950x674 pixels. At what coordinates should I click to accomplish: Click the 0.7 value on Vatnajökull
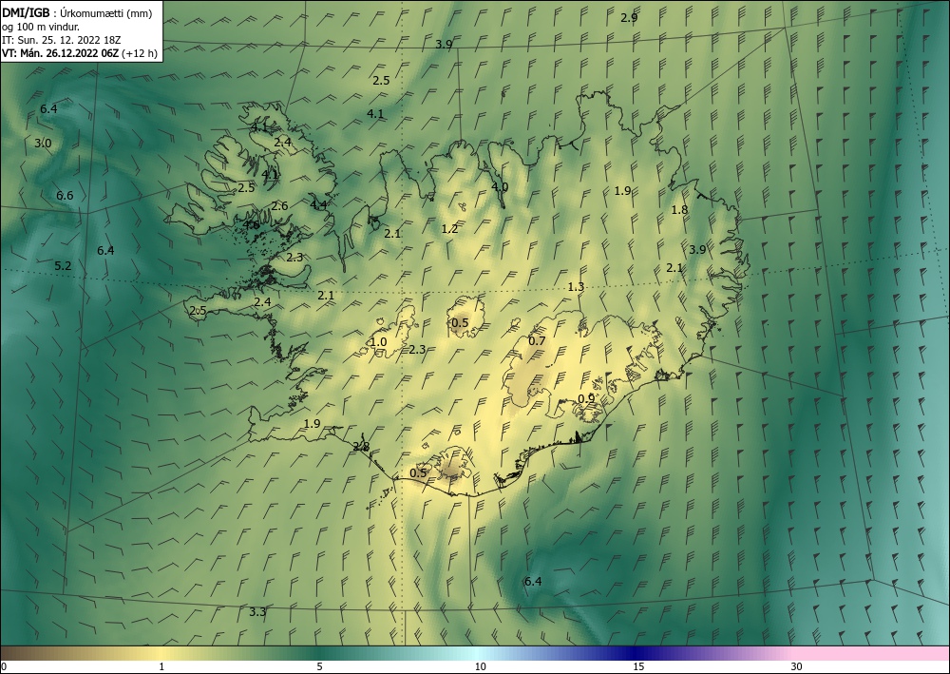537,341
